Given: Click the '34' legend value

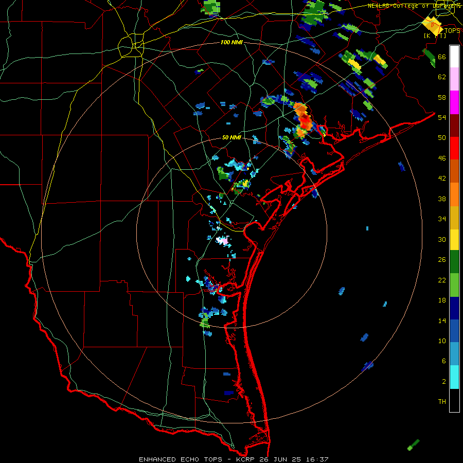Looking at the screenshot, I should coord(442,219).
